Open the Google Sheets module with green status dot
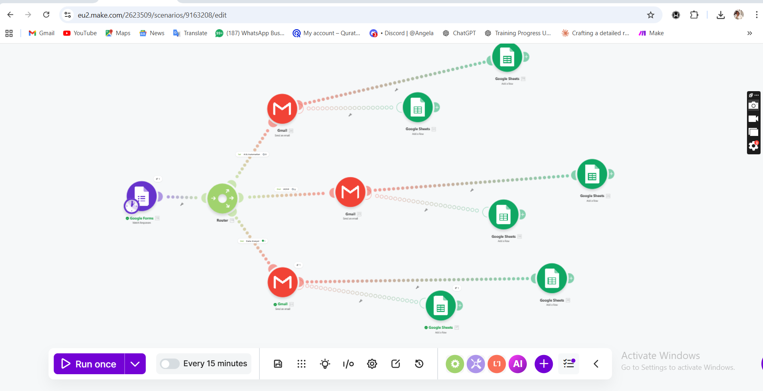Screen dimensions: 763x391 pyautogui.click(x=441, y=306)
